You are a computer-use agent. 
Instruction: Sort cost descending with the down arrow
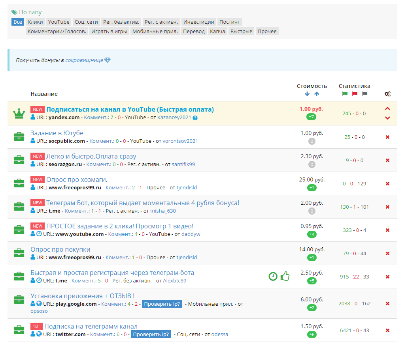tap(307, 94)
